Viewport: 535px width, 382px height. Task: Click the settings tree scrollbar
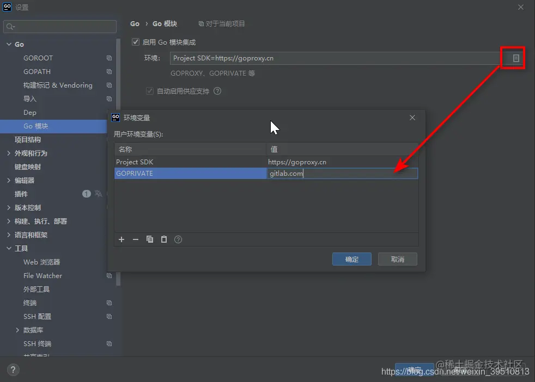coord(118,162)
